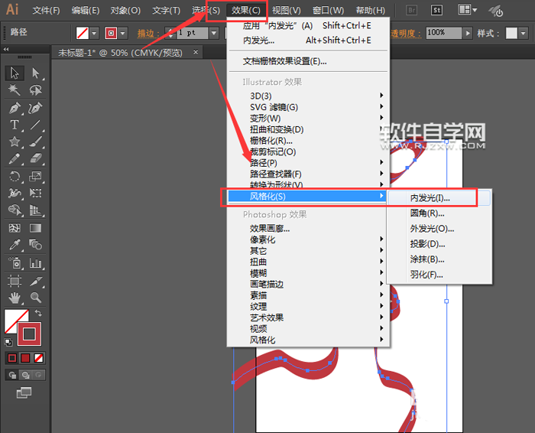
Task: Select the Hand tool
Action: (14, 297)
